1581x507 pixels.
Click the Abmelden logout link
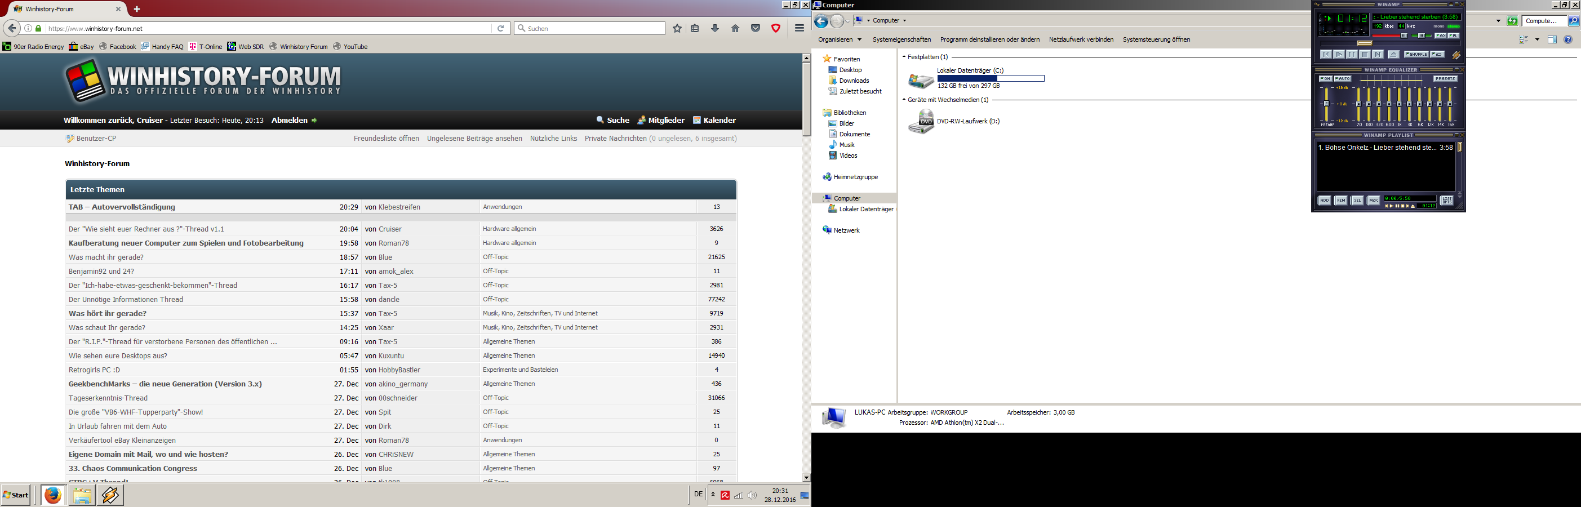pyautogui.click(x=290, y=121)
